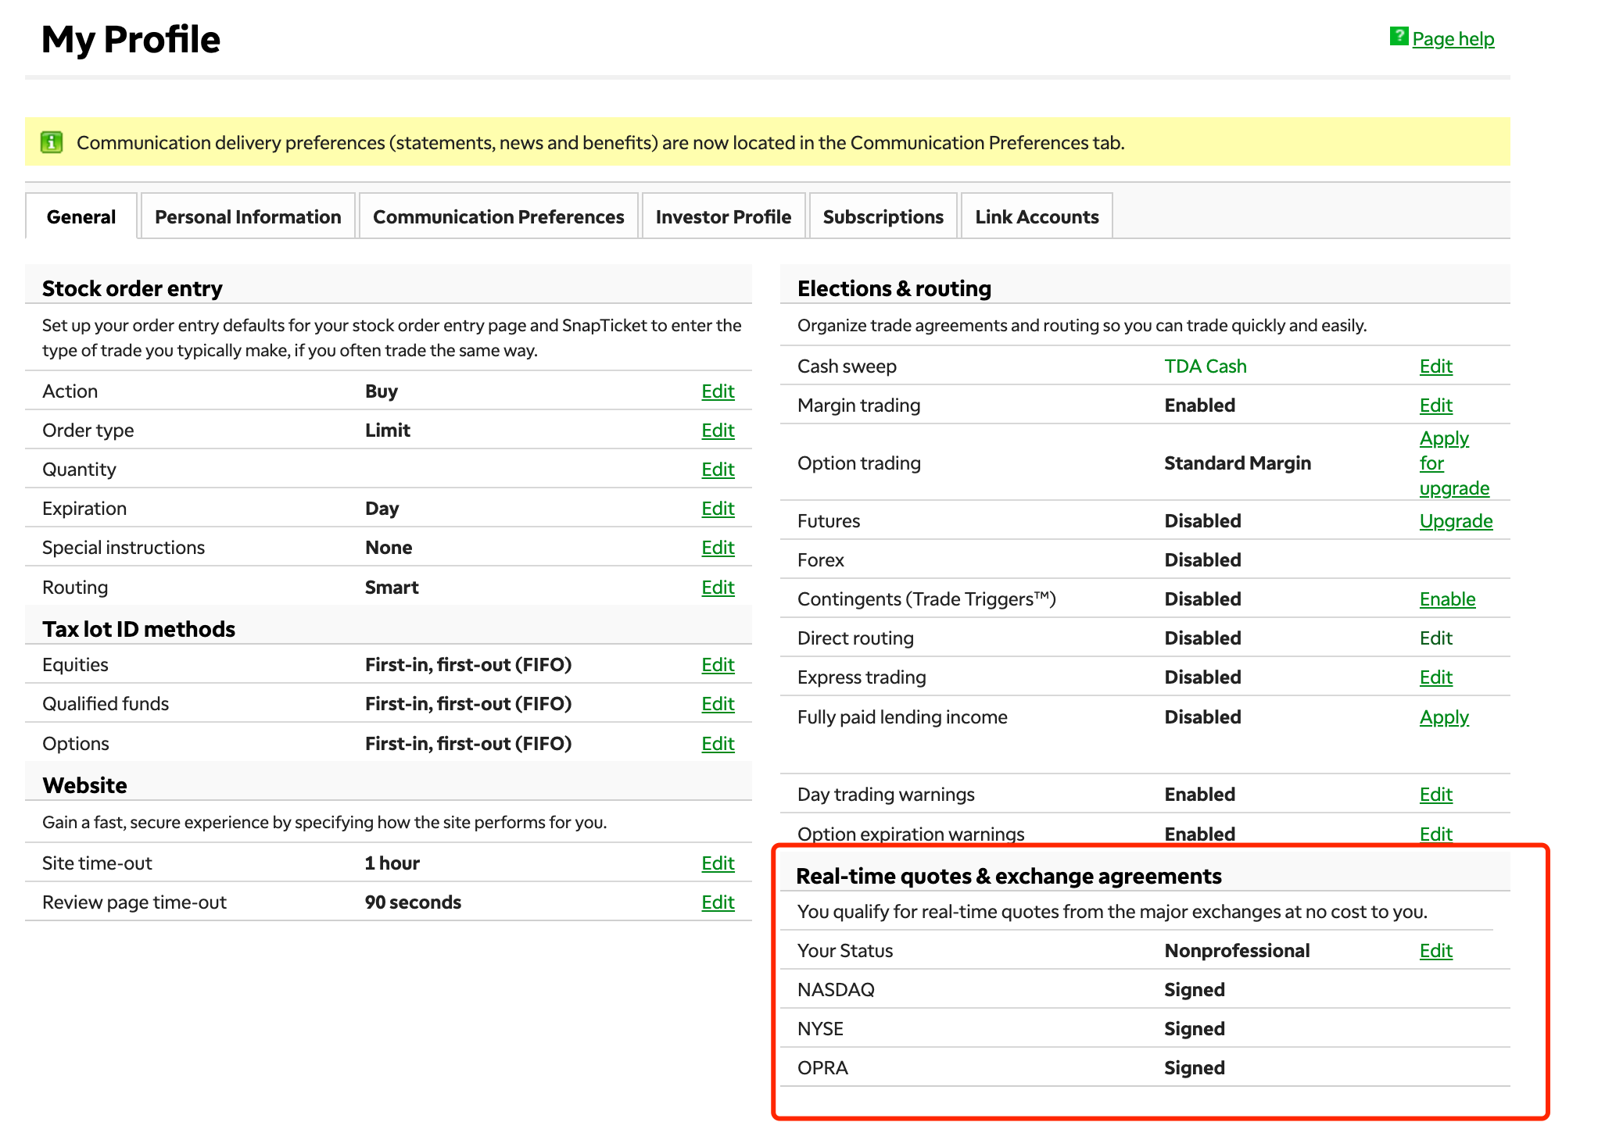Edit the Expiration setting
The height and width of the screenshot is (1147, 1598).
coord(718,509)
